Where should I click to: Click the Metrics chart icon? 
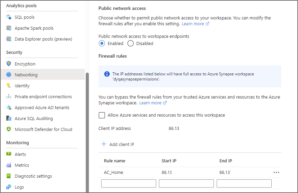(x=9, y=165)
